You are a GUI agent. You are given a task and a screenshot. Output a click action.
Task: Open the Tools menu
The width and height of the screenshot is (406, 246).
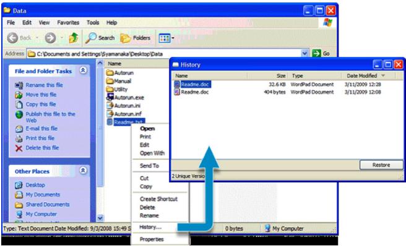click(x=93, y=22)
